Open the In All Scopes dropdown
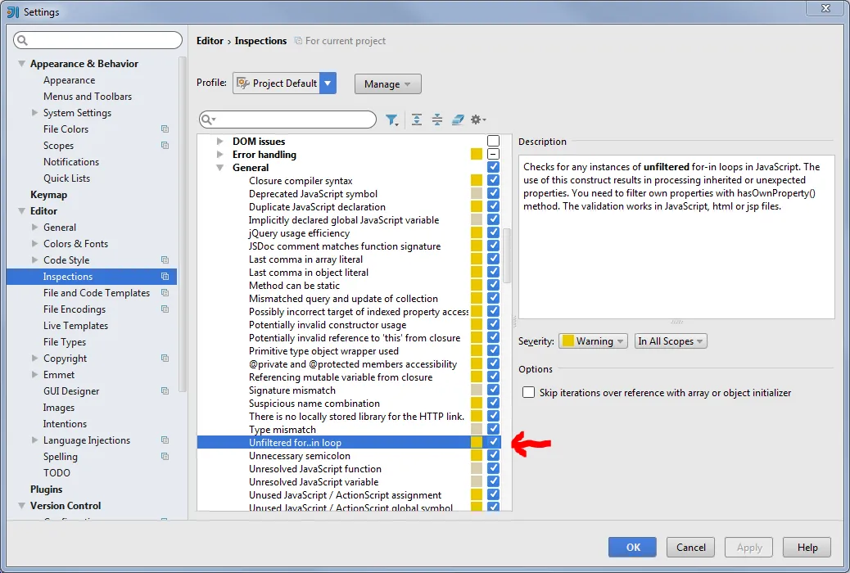The width and height of the screenshot is (850, 573). [671, 341]
